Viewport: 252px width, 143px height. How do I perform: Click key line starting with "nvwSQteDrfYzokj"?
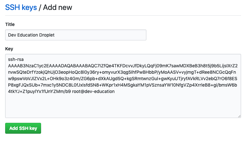coord(123,72)
